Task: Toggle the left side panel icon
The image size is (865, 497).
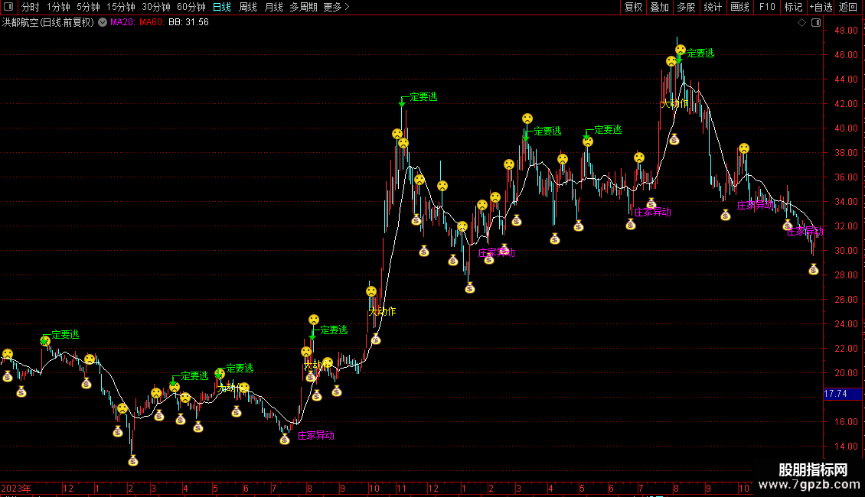Action: (8, 7)
